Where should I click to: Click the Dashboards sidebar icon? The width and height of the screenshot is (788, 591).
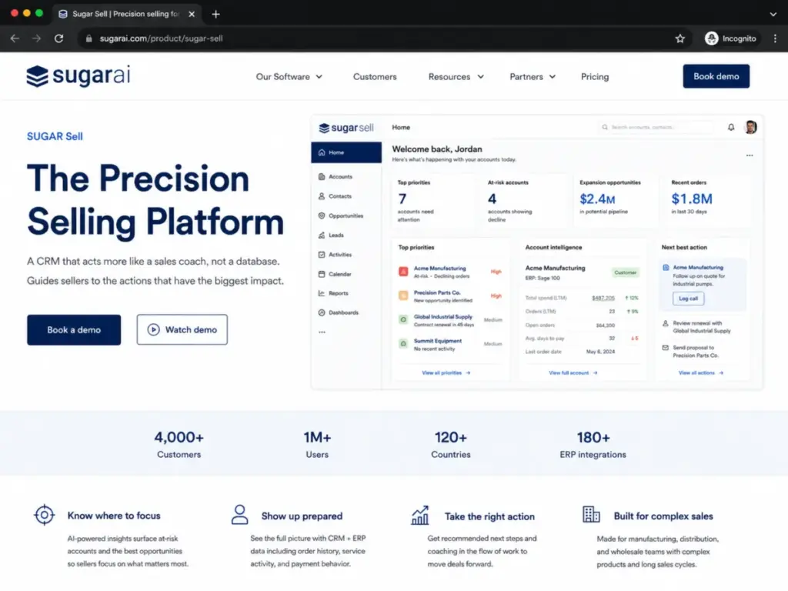[x=322, y=312]
